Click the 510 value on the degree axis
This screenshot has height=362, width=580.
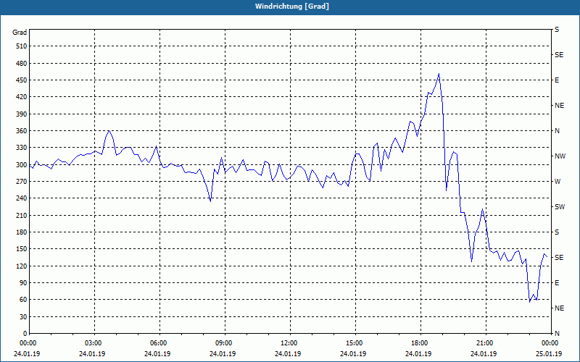21,46
